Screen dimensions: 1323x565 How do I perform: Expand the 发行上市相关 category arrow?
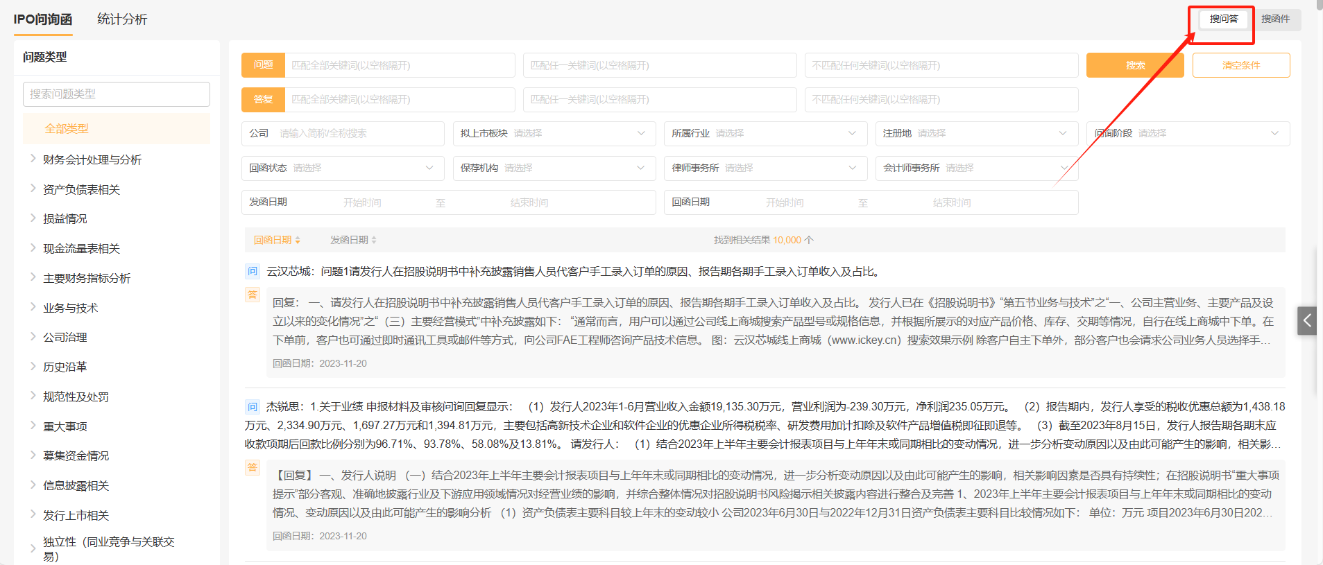pos(33,514)
